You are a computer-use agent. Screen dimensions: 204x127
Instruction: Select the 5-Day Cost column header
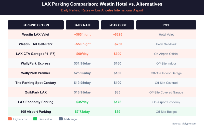pos(118,25)
